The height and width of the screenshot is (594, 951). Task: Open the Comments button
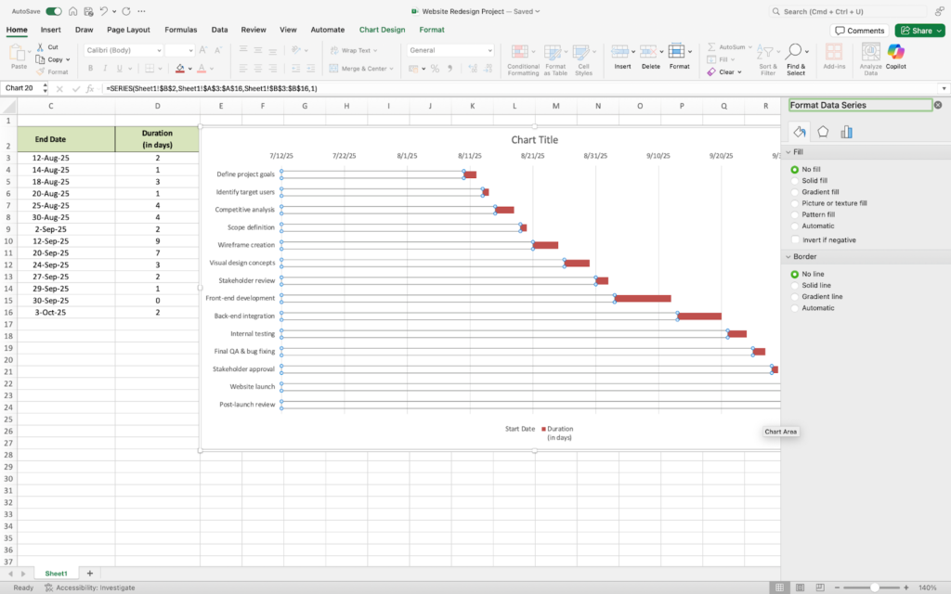[859, 30]
